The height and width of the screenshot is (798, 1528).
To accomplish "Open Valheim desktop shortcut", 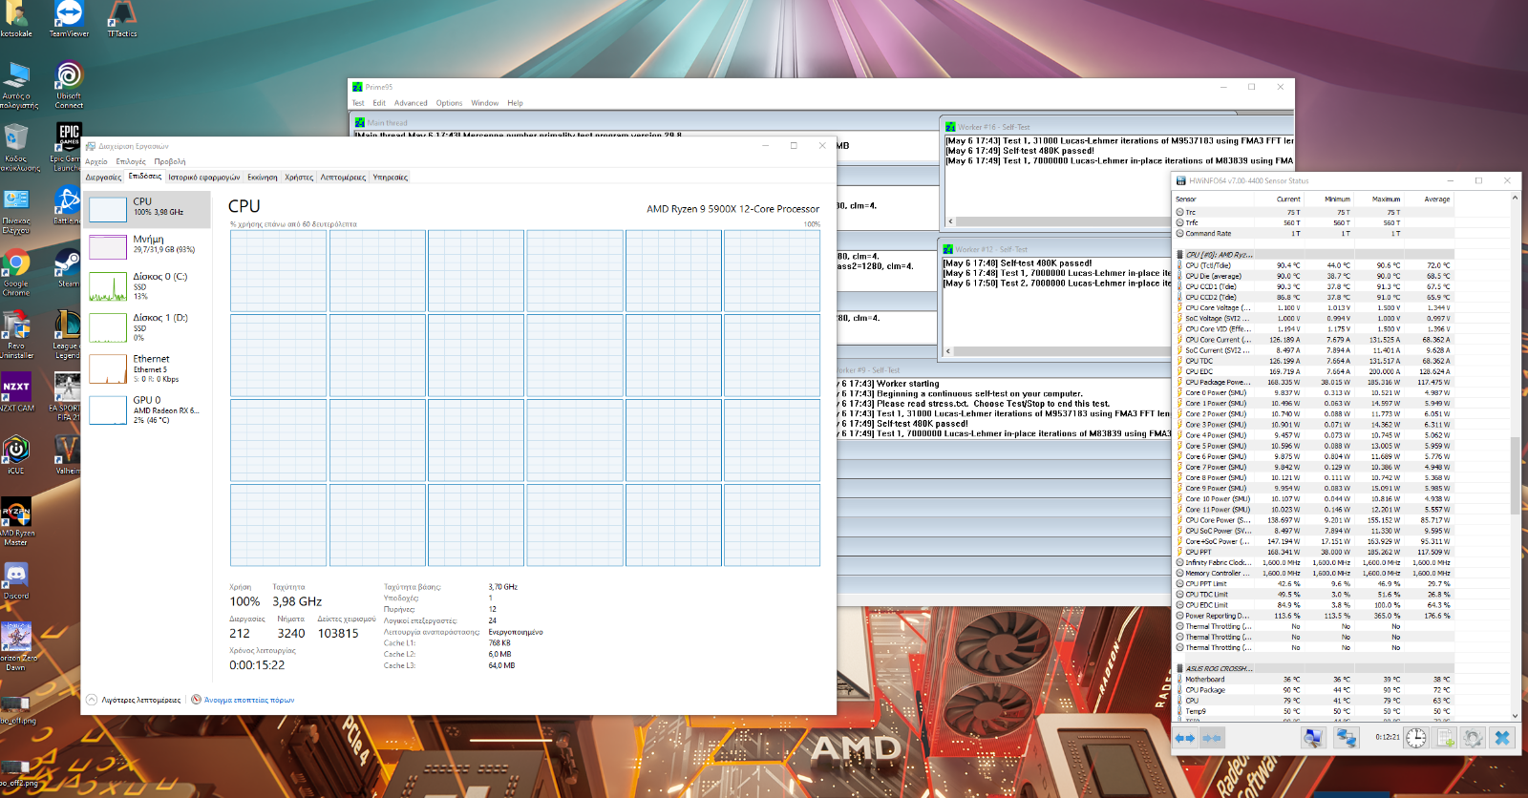I will pos(68,454).
